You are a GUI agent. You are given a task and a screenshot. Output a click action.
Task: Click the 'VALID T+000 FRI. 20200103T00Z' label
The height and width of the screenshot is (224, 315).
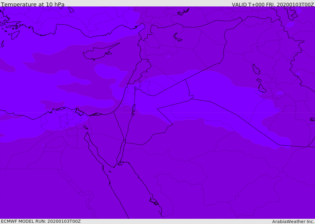click(273, 5)
